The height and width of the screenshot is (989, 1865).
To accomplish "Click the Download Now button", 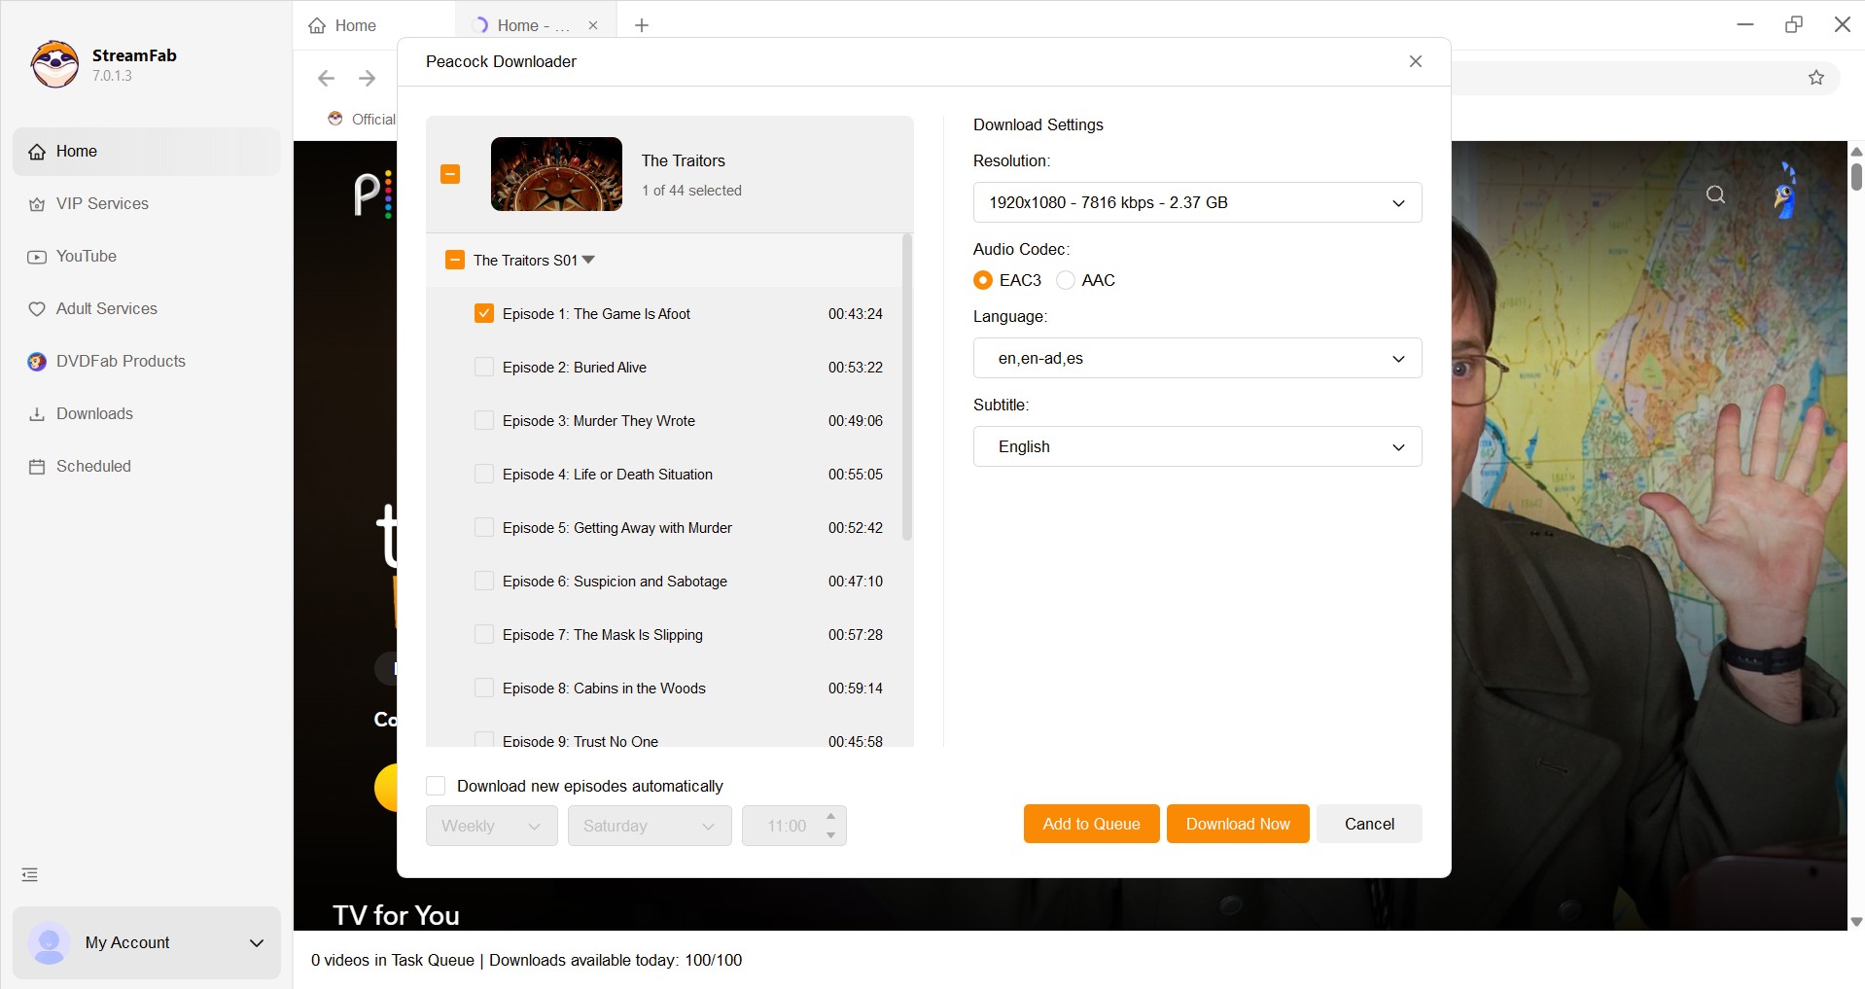I will (1237, 824).
